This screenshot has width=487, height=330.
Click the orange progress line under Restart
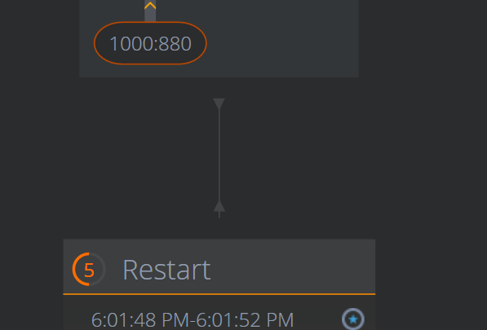tap(219, 293)
